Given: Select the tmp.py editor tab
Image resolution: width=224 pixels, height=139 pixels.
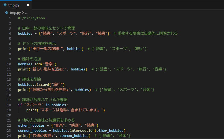Looking at the screenshot, I should point(16,5).
